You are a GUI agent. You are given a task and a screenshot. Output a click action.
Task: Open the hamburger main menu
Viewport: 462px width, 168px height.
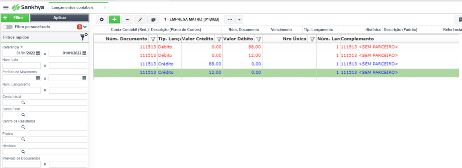coord(6,7)
